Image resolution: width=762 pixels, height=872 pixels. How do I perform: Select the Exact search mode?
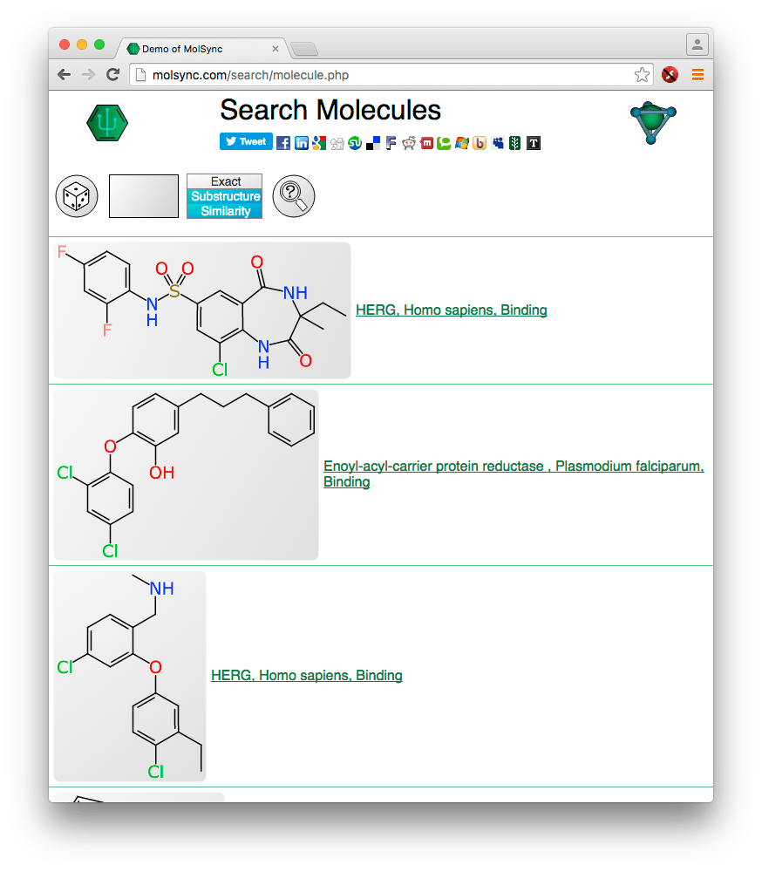pos(223,181)
